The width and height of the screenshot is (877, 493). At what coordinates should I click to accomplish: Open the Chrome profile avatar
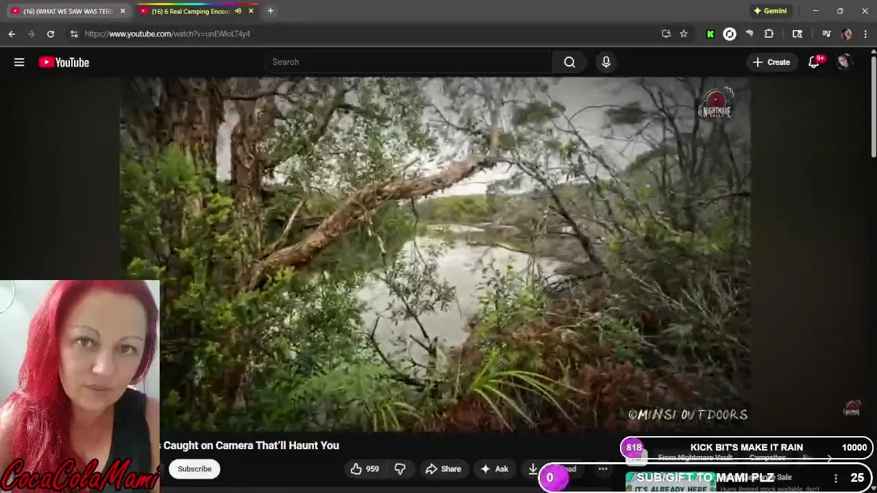pyautogui.click(x=847, y=34)
